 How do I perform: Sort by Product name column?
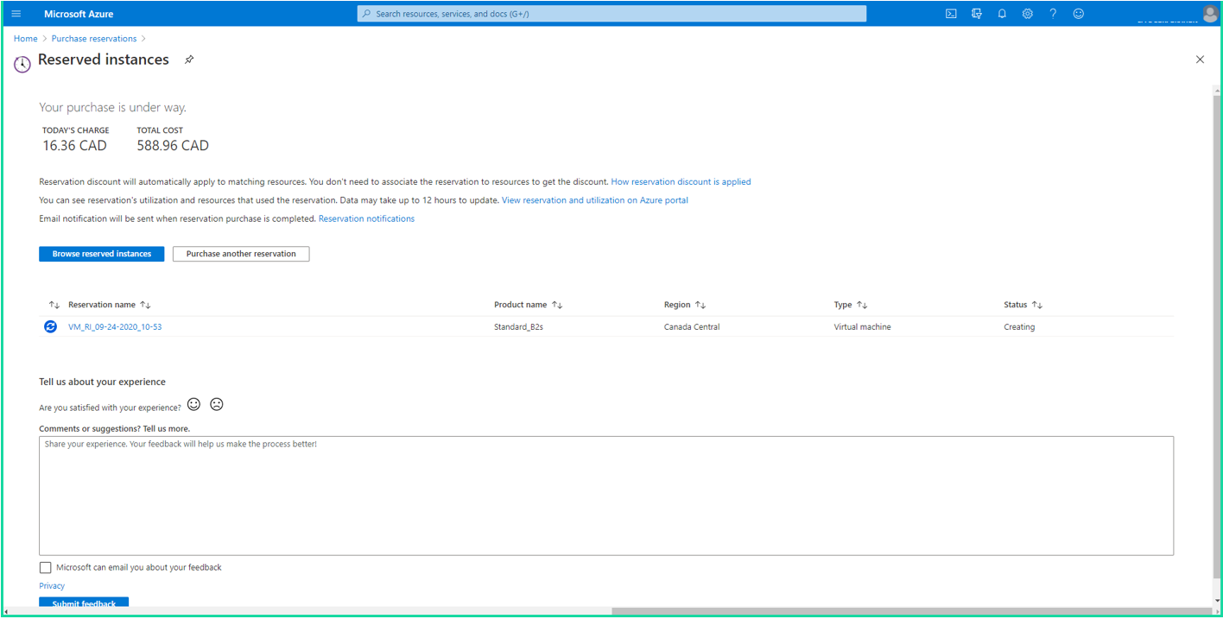529,305
